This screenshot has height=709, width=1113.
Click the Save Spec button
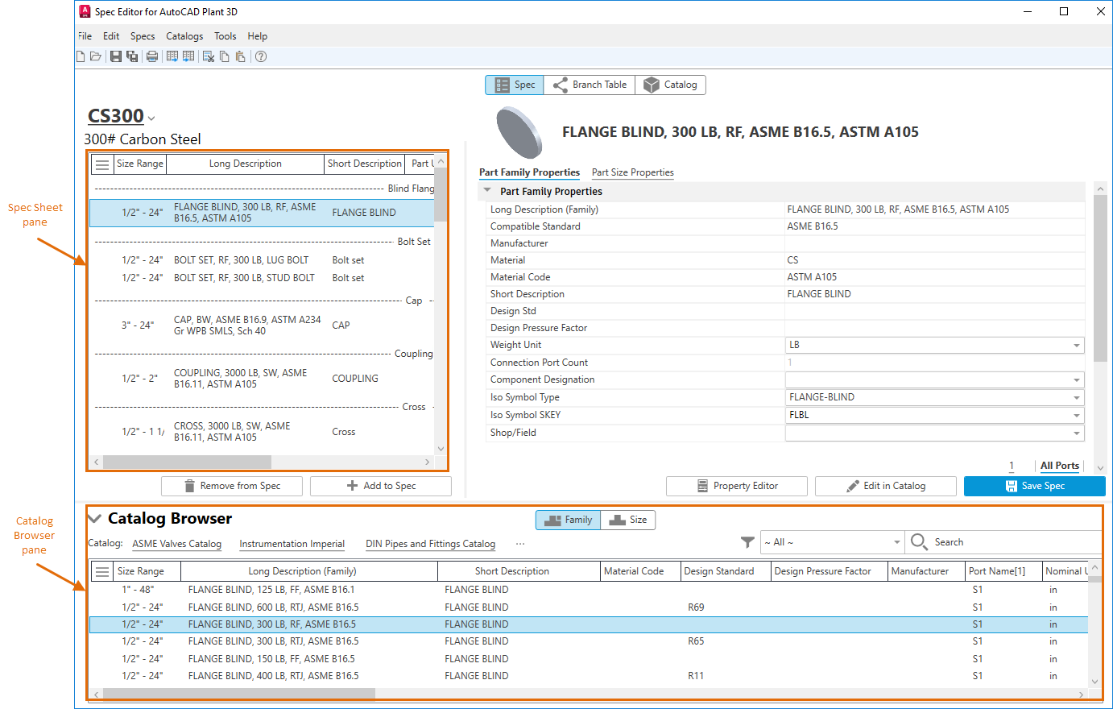[1035, 486]
